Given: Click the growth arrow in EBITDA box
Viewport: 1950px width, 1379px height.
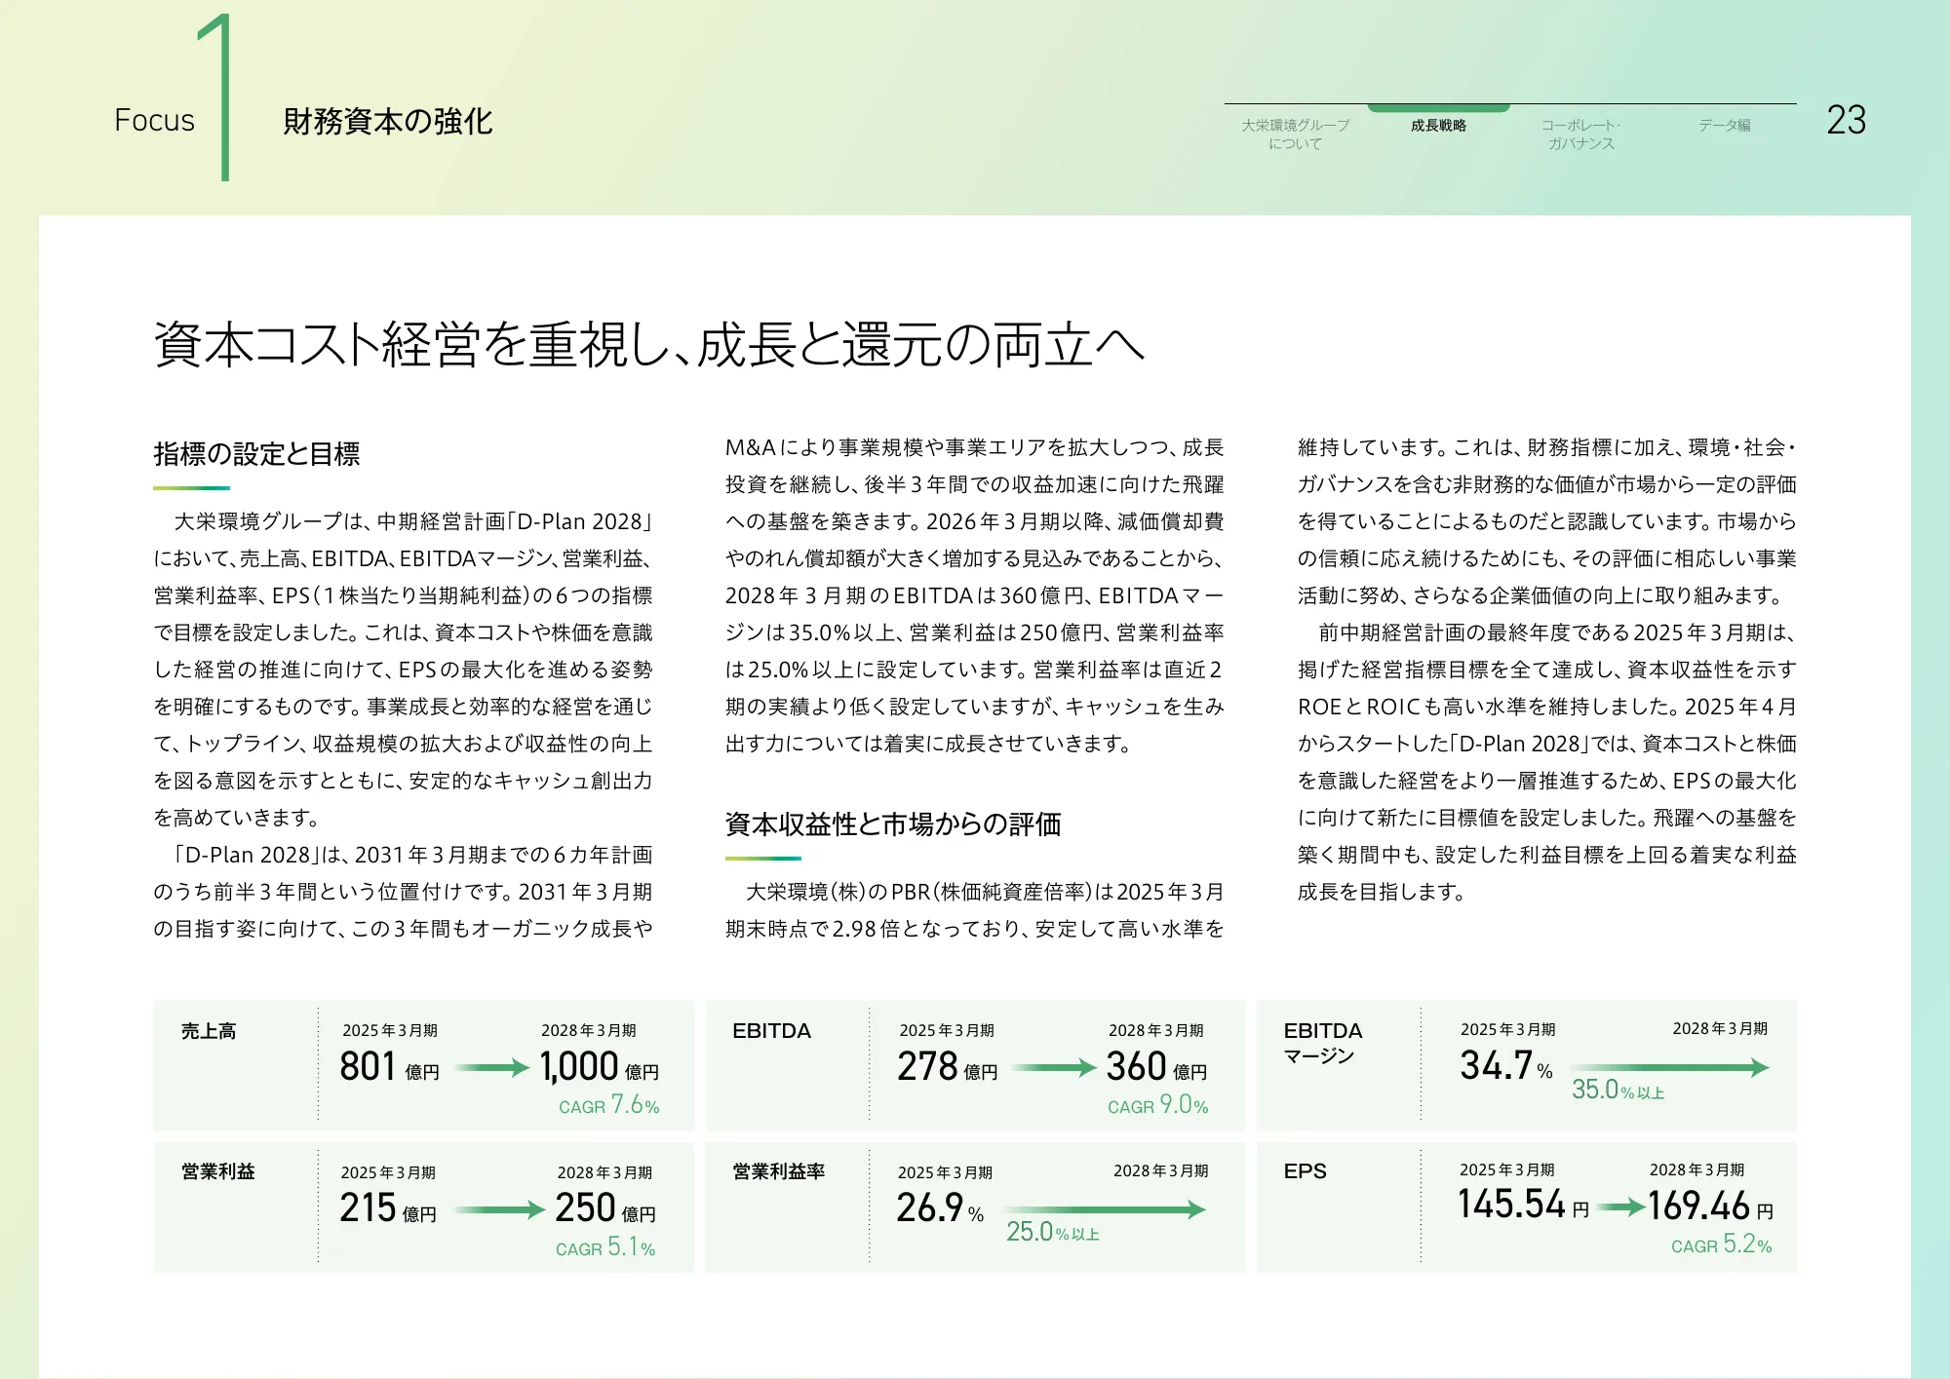Looking at the screenshot, I should pos(1055,1069).
